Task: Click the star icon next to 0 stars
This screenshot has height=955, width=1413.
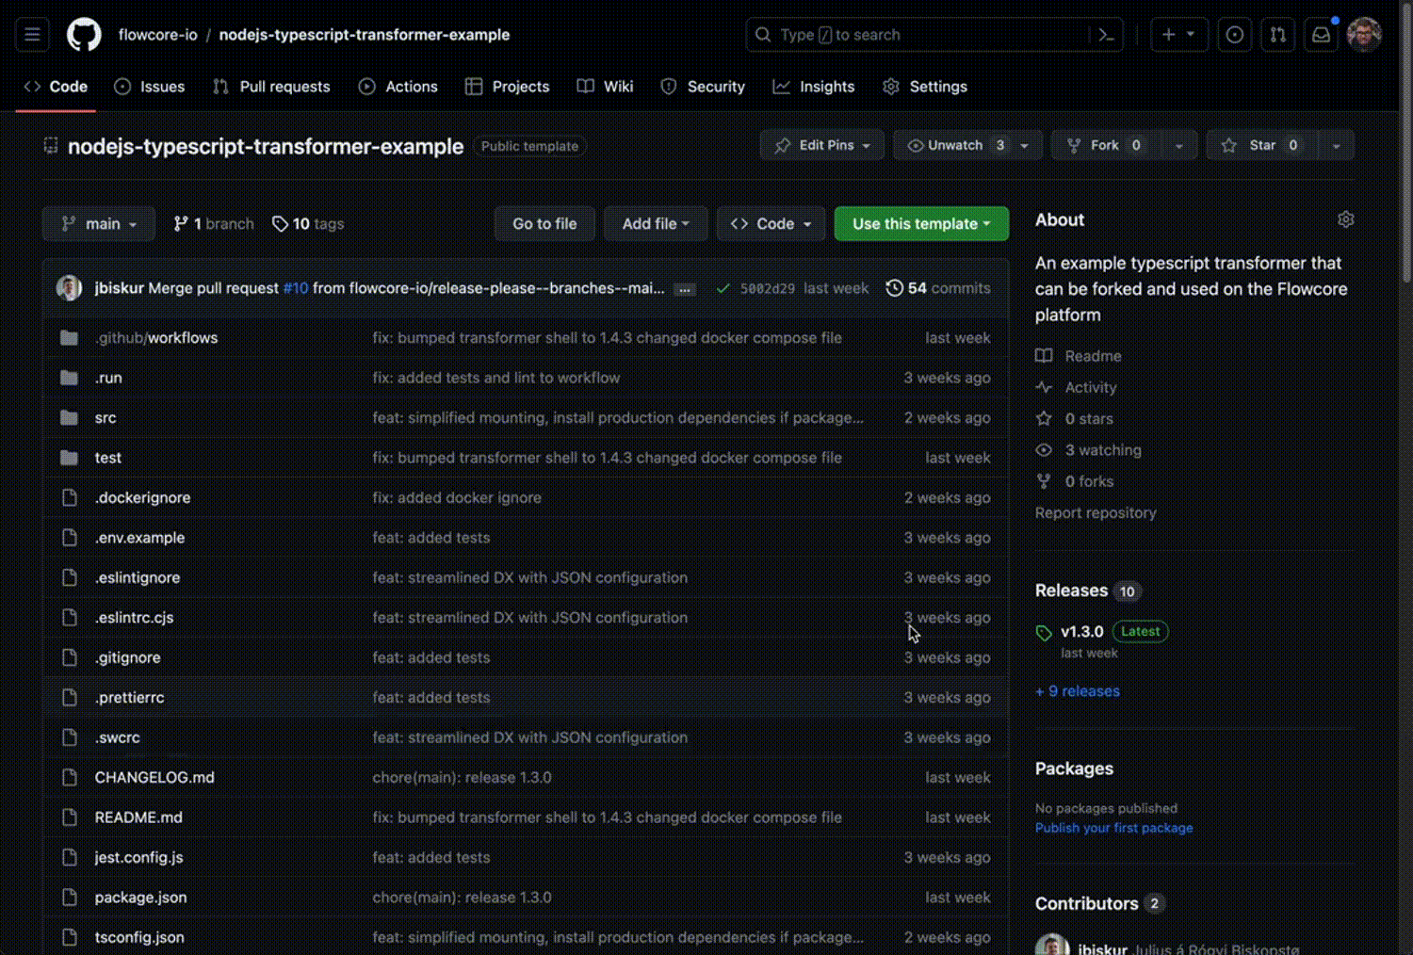Action: (x=1044, y=418)
